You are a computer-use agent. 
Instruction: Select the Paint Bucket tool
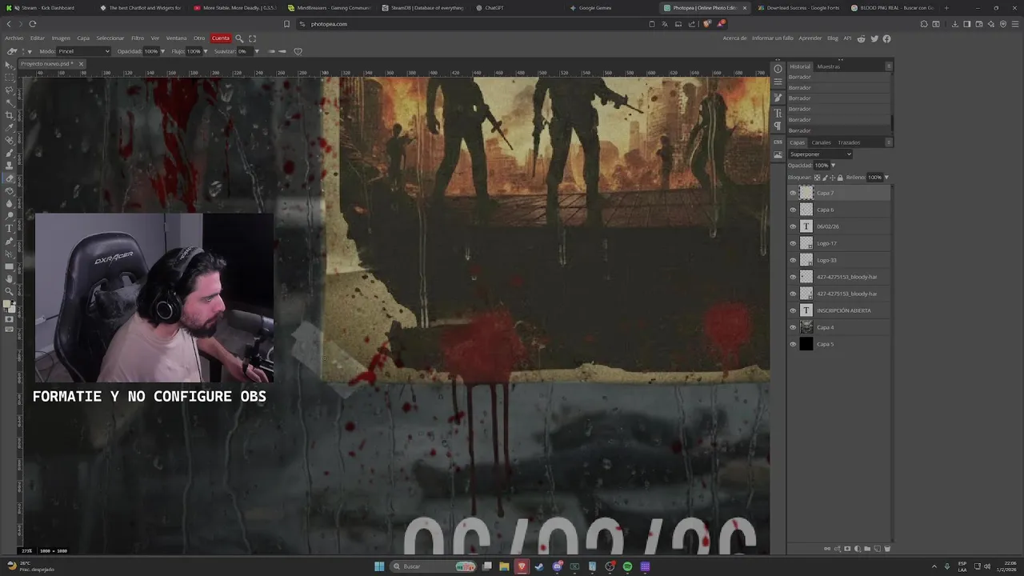click(x=10, y=190)
